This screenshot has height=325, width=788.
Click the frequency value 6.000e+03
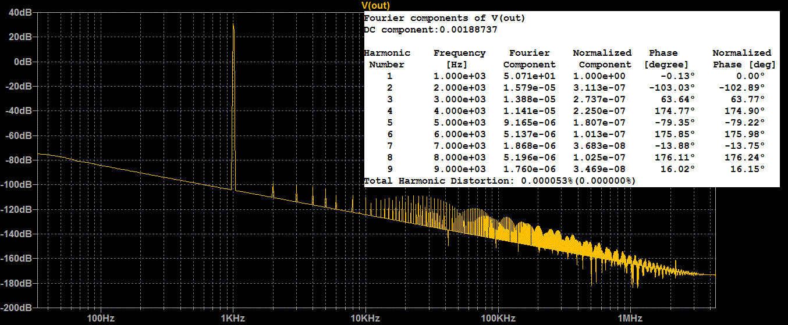(x=459, y=134)
